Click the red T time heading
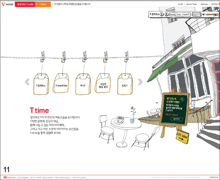Viewport: 220px width, 180px height. coord(39,110)
